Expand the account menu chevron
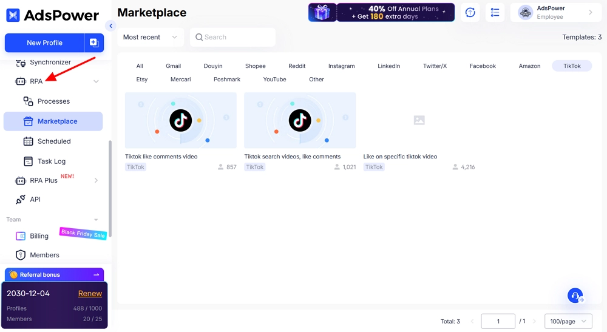Screen dimensions: 607x332 pos(591,12)
